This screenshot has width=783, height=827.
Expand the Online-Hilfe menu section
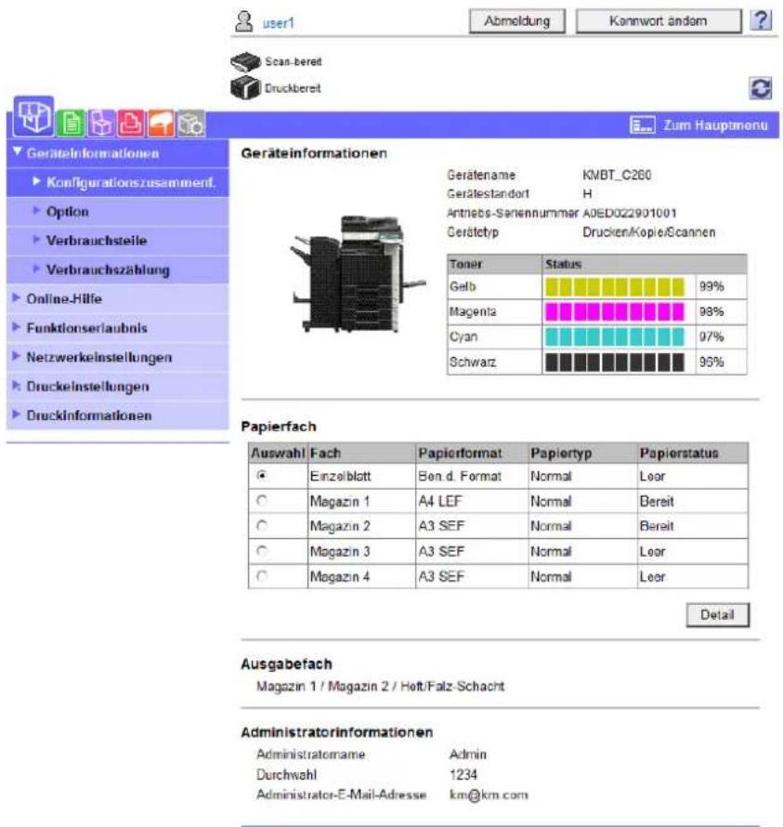tap(118, 299)
